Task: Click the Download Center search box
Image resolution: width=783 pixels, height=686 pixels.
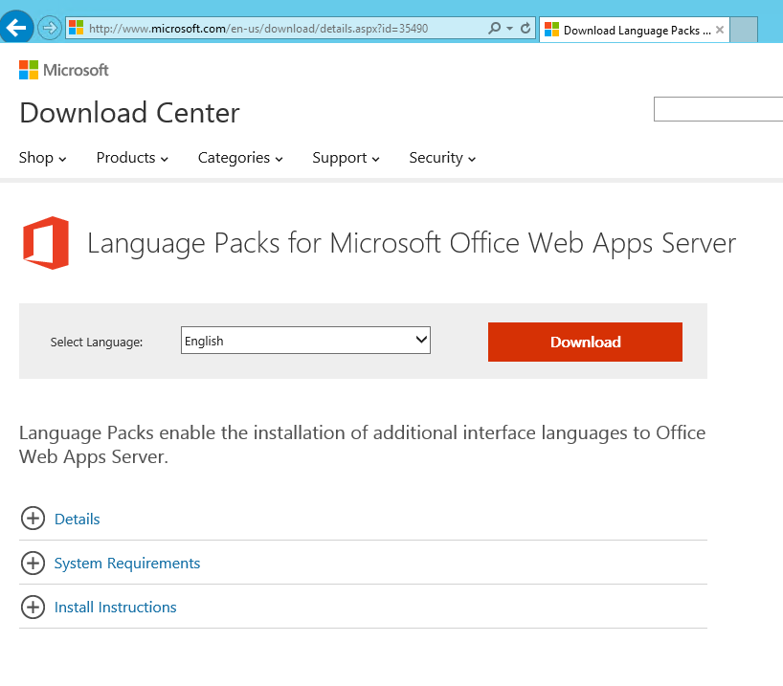Action: coord(718,109)
